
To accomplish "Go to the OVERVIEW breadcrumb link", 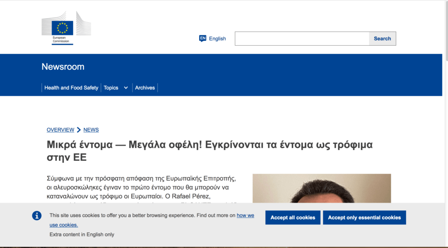I will [x=60, y=130].
